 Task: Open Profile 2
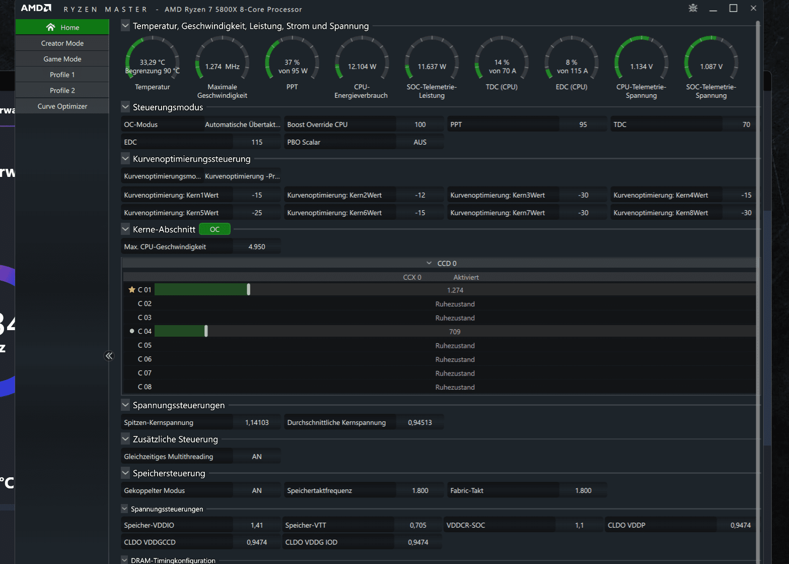tap(62, 90)
